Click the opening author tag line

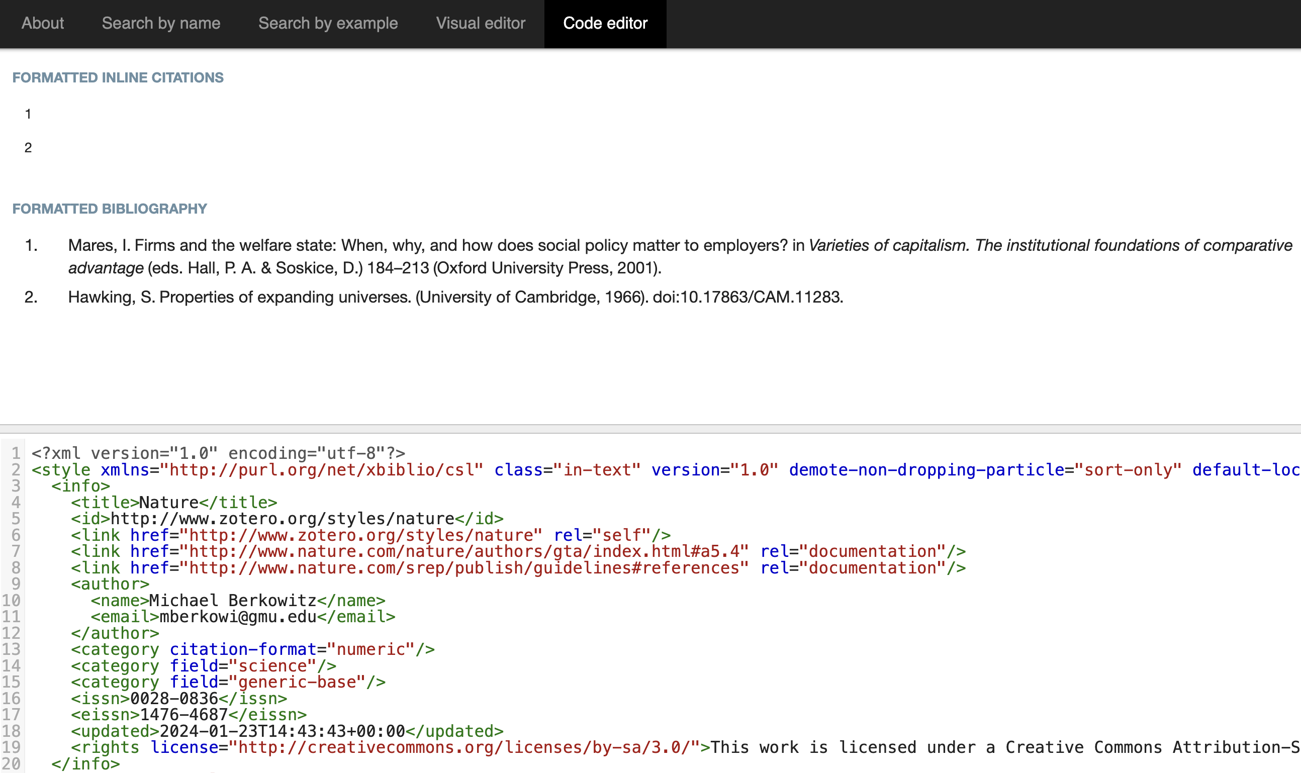(111, 584)
